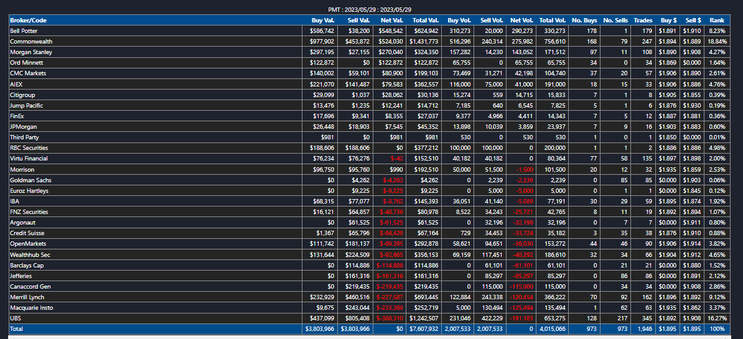The image size is (743, 339).
Task: Select Macquarie Insto's $-233,369 net value
Action: coord(390,308)
